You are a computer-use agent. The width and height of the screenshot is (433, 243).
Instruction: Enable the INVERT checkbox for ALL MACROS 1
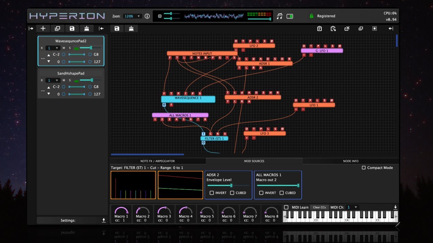click(x=261, y=193)
